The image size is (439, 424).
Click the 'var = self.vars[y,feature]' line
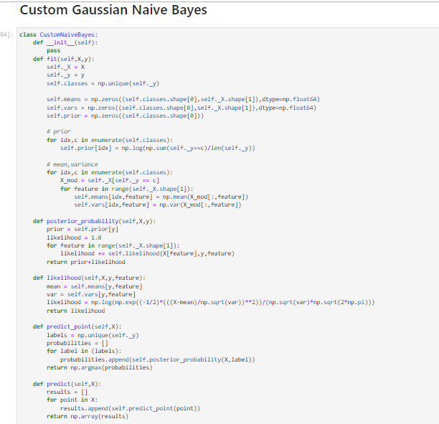click(x=91, y=295)
